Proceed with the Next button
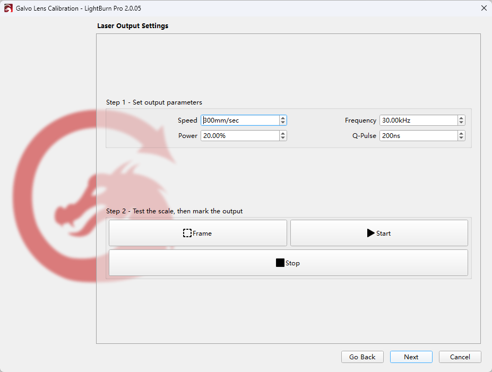This screenshot has height=372, width=492. (x=411, y=357)
